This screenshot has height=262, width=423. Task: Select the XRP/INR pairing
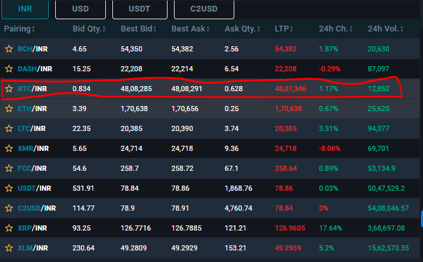(32, 228)
